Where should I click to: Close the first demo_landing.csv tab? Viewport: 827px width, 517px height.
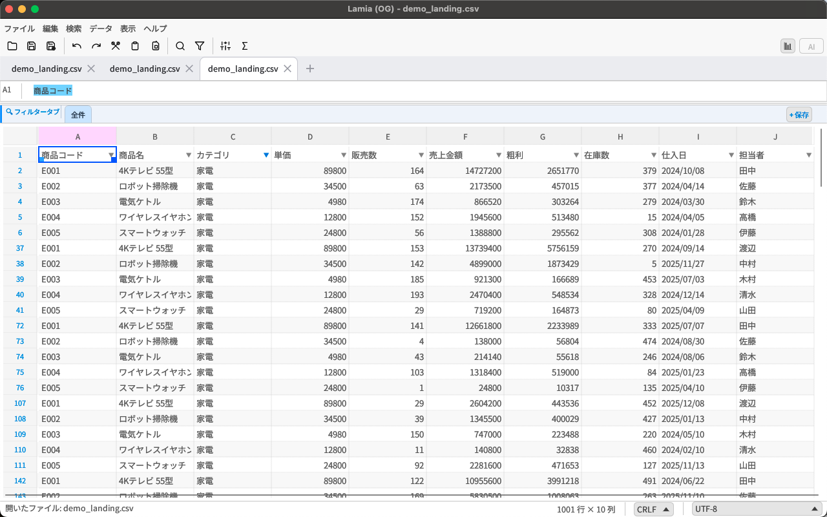tap(91, 69)
